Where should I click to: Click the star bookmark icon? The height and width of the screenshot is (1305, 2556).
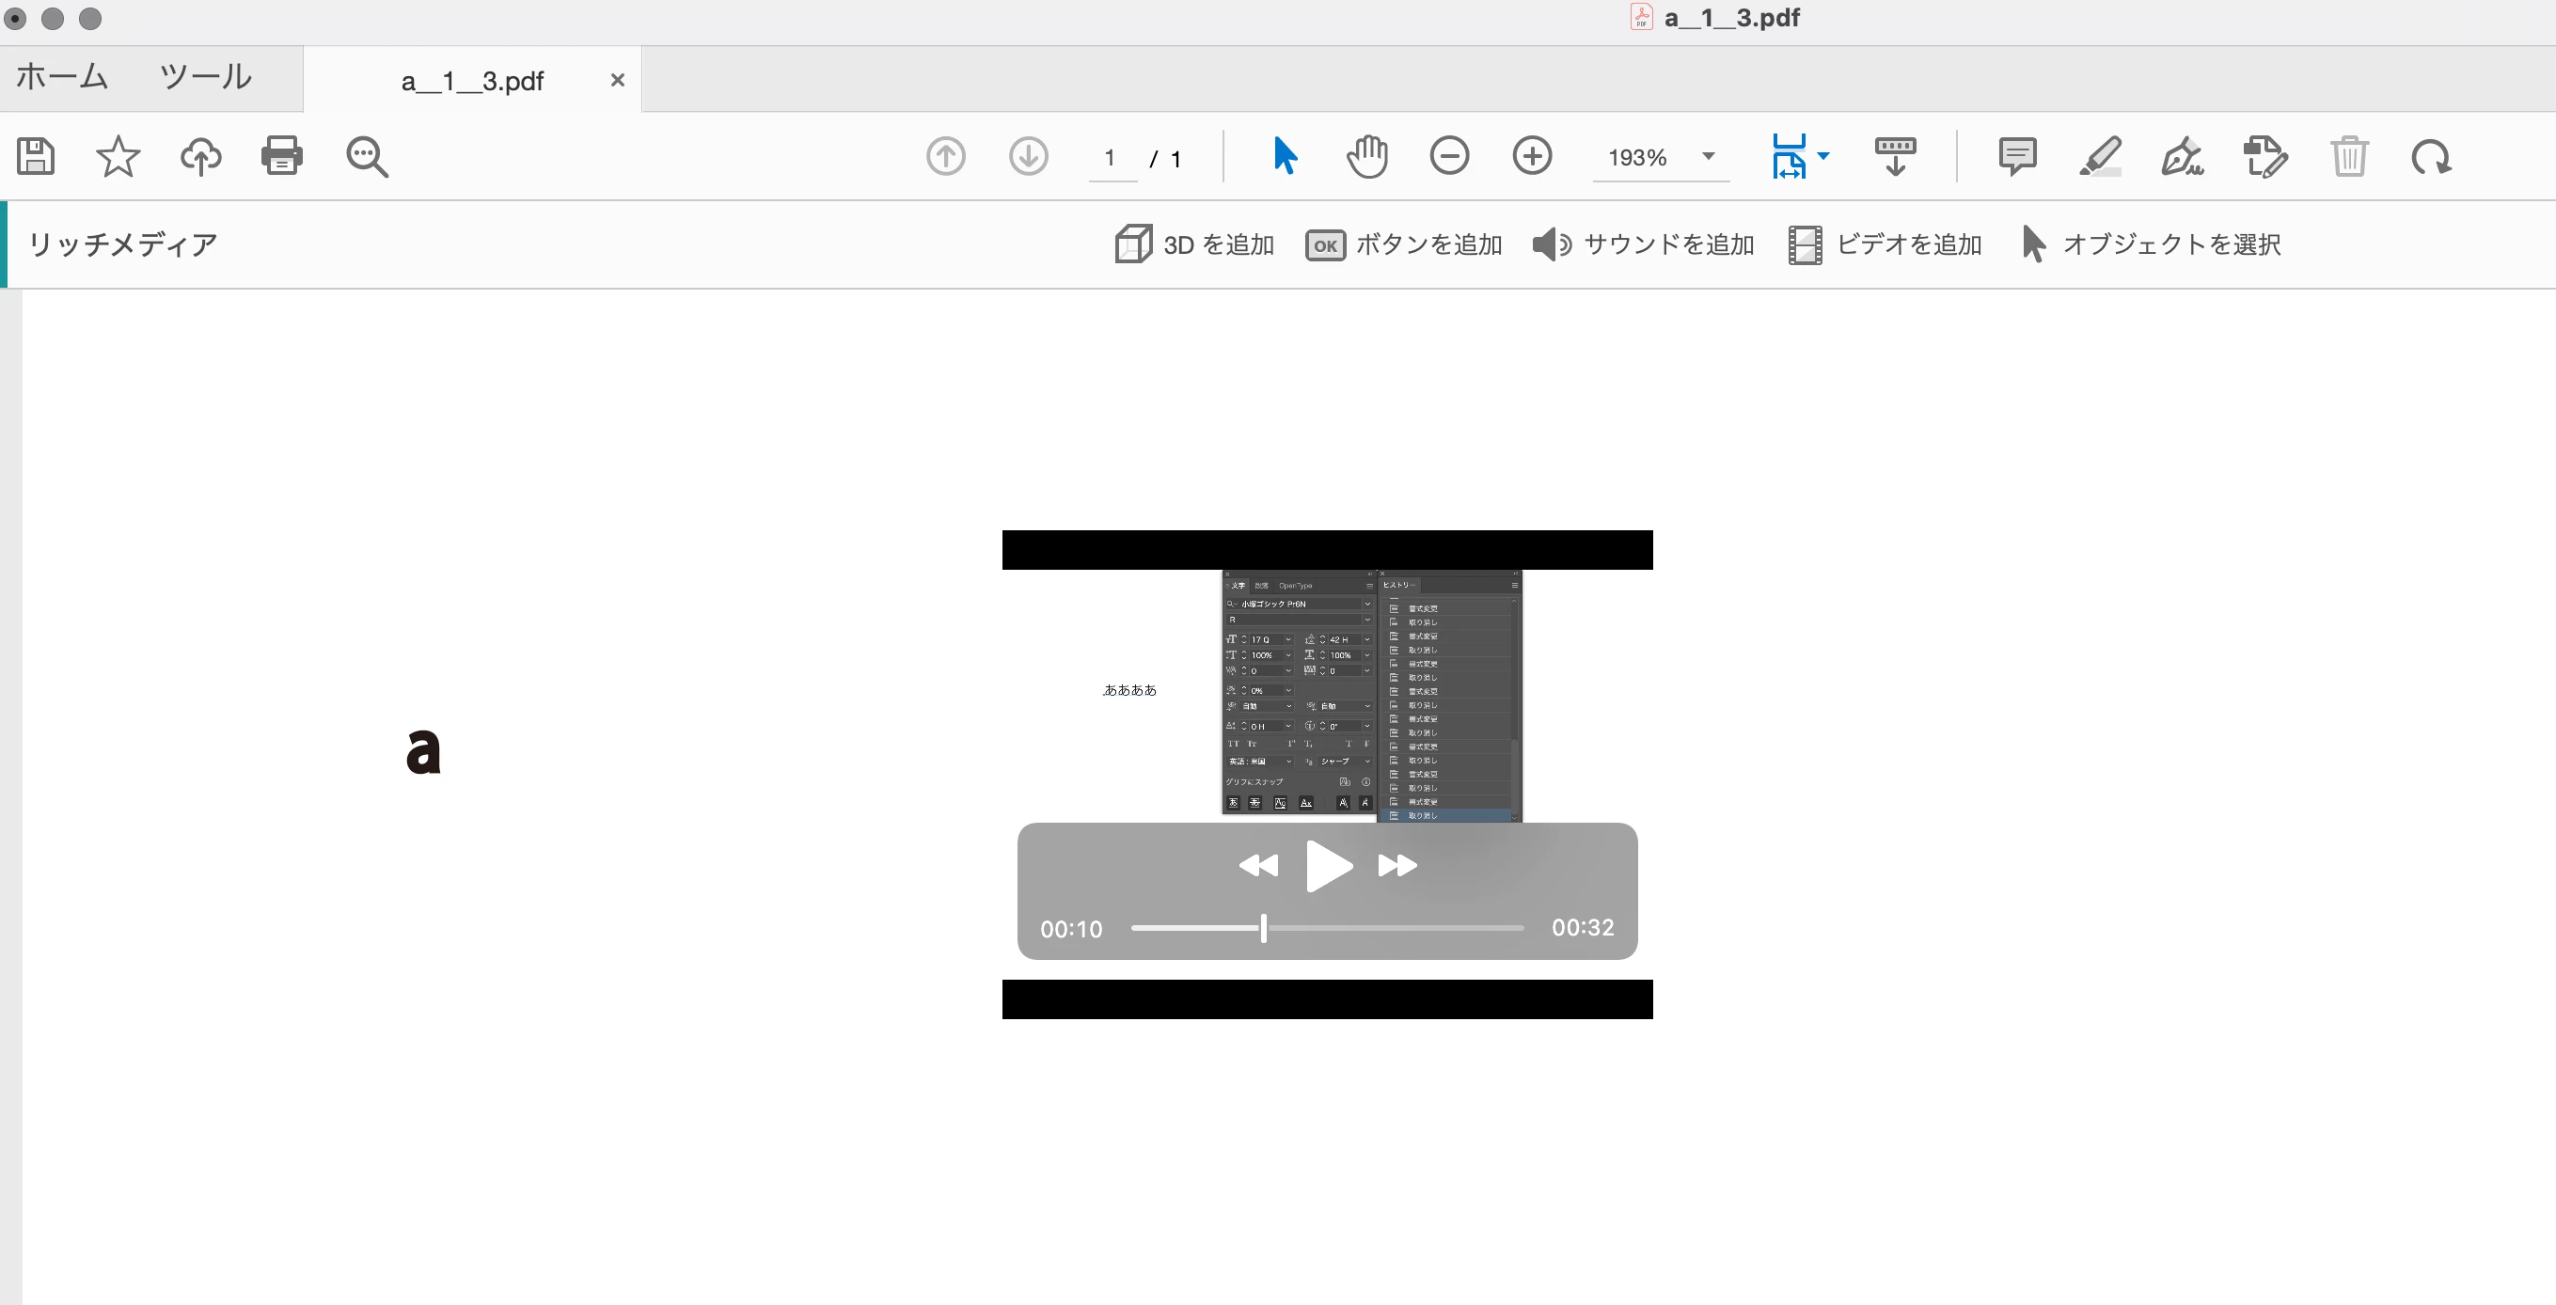(118, 157)
